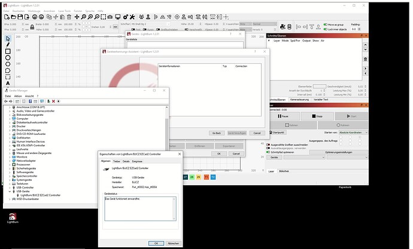Image resolution: width=413 pixels, height=249 pixels.
Task: Select the Ellipse tool
Action: 8,57
